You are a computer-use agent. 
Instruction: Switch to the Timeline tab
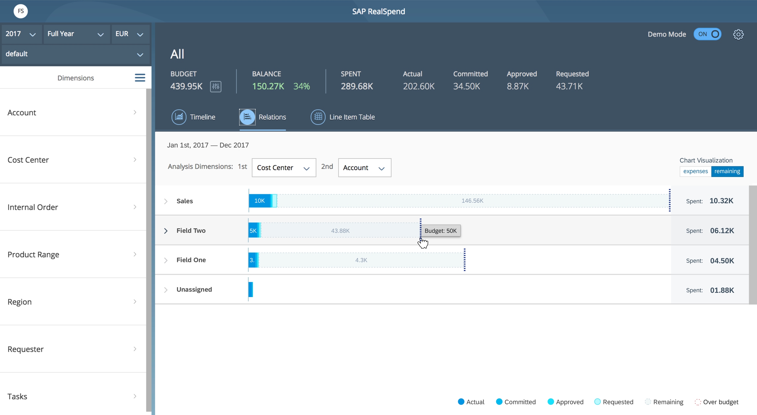pyautogui.click(x=193, y=117)
